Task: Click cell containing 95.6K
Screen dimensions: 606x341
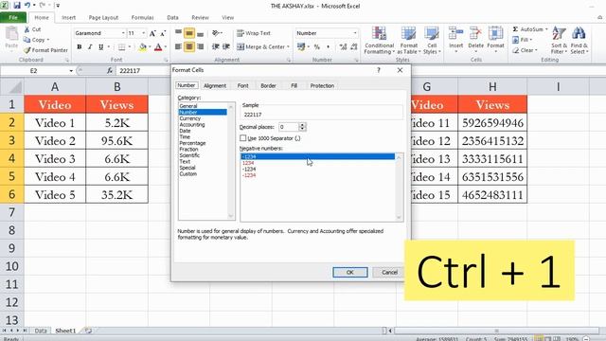Action: click(116, 141)
